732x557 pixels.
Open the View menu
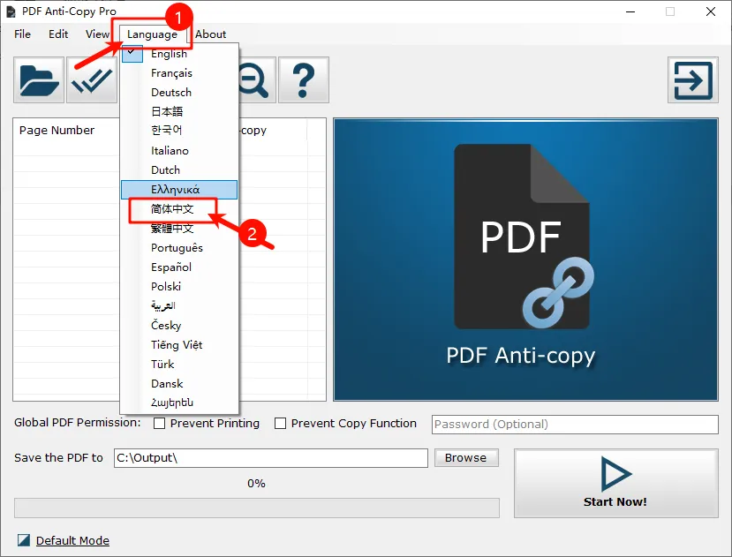coord(97,34)
